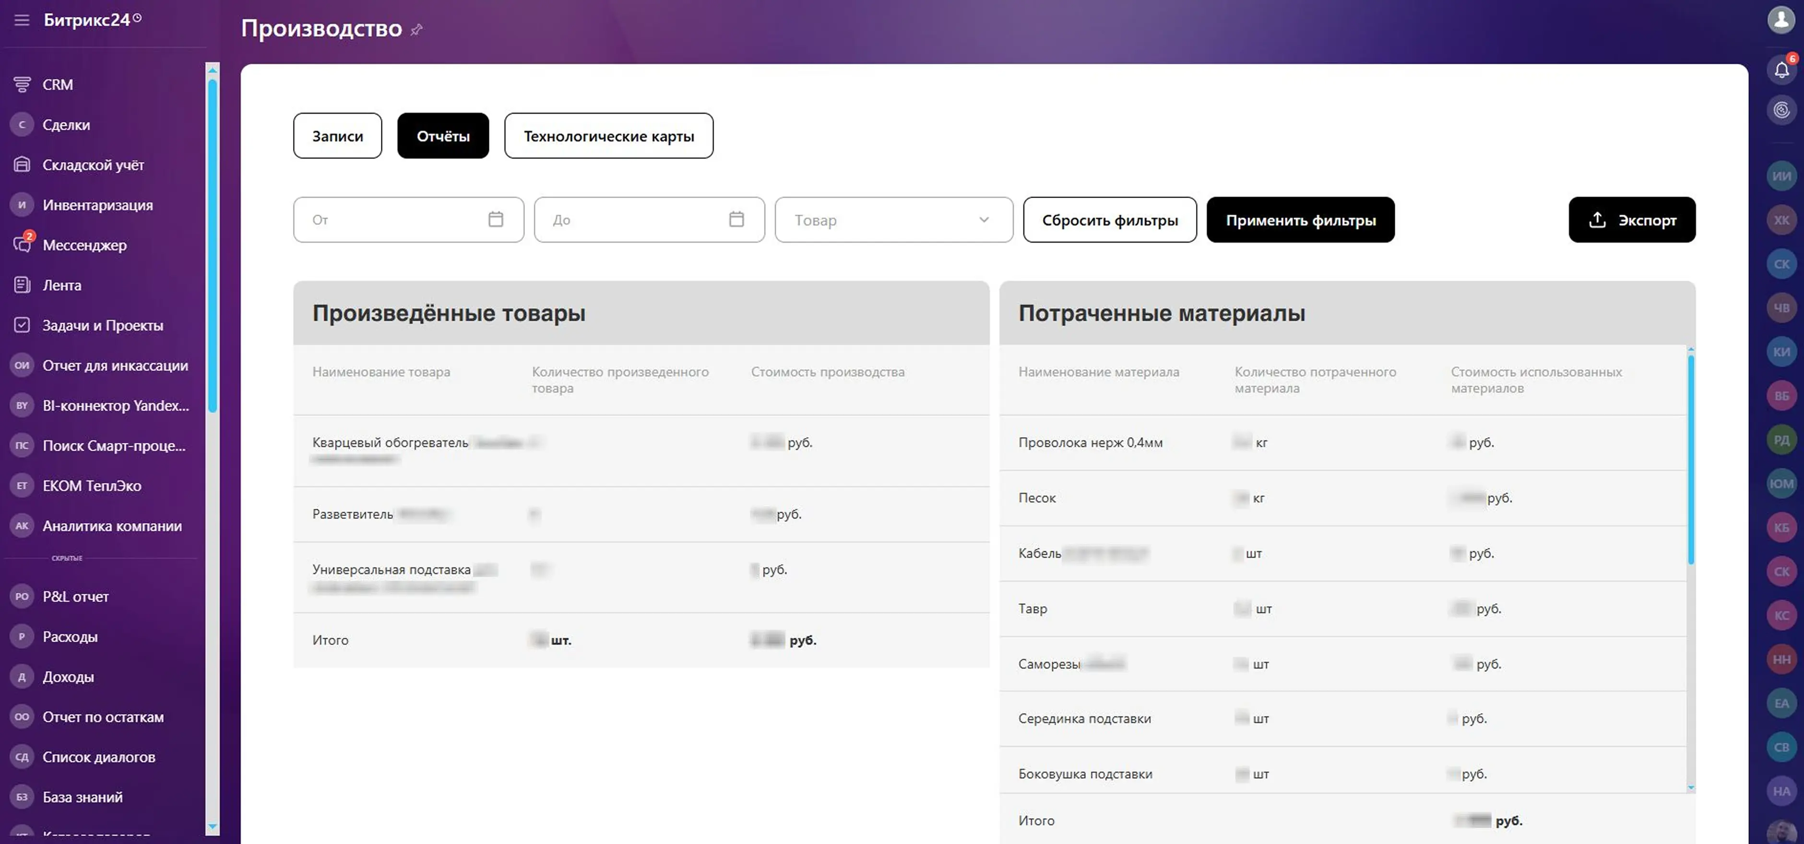Open chat with contact ЮМ

click(x=1781, y=483)
